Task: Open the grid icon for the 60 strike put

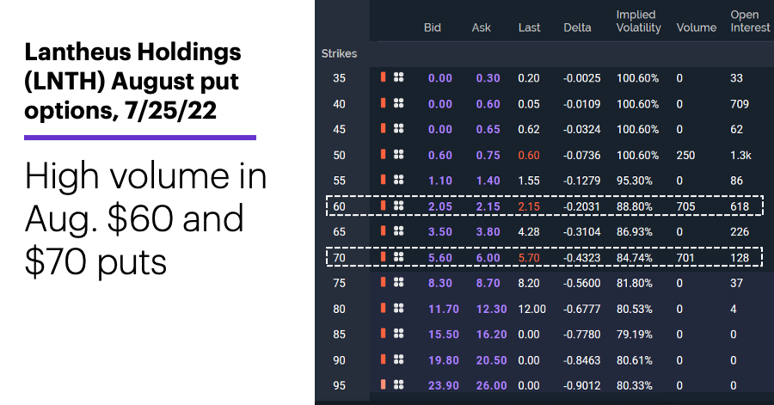Action: pyautogui.click(x=398, y=206)
